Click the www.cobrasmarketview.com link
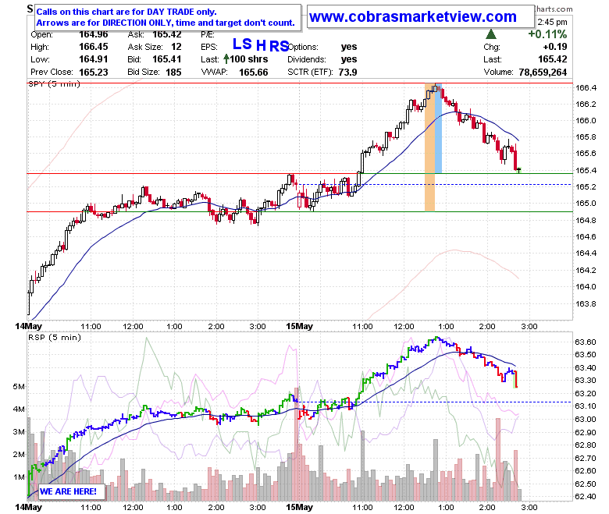The width and height of the screenshot is (609, 514). click(412, 16)
